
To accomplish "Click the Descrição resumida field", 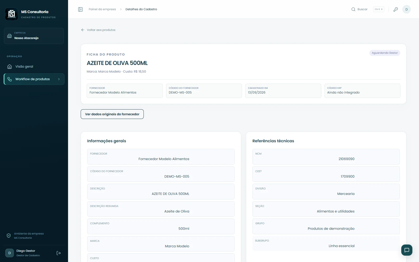I will [161, 209].
